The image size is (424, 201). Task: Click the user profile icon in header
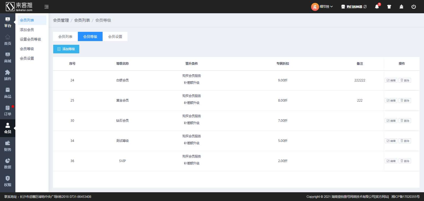click(x=401, y=7)
